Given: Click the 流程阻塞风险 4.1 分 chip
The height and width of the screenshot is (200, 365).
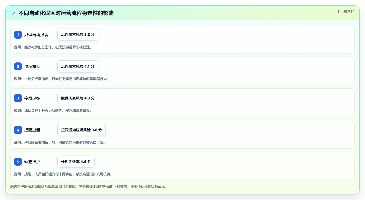Looking at the screenshot, I should click(x=78, y=66).
